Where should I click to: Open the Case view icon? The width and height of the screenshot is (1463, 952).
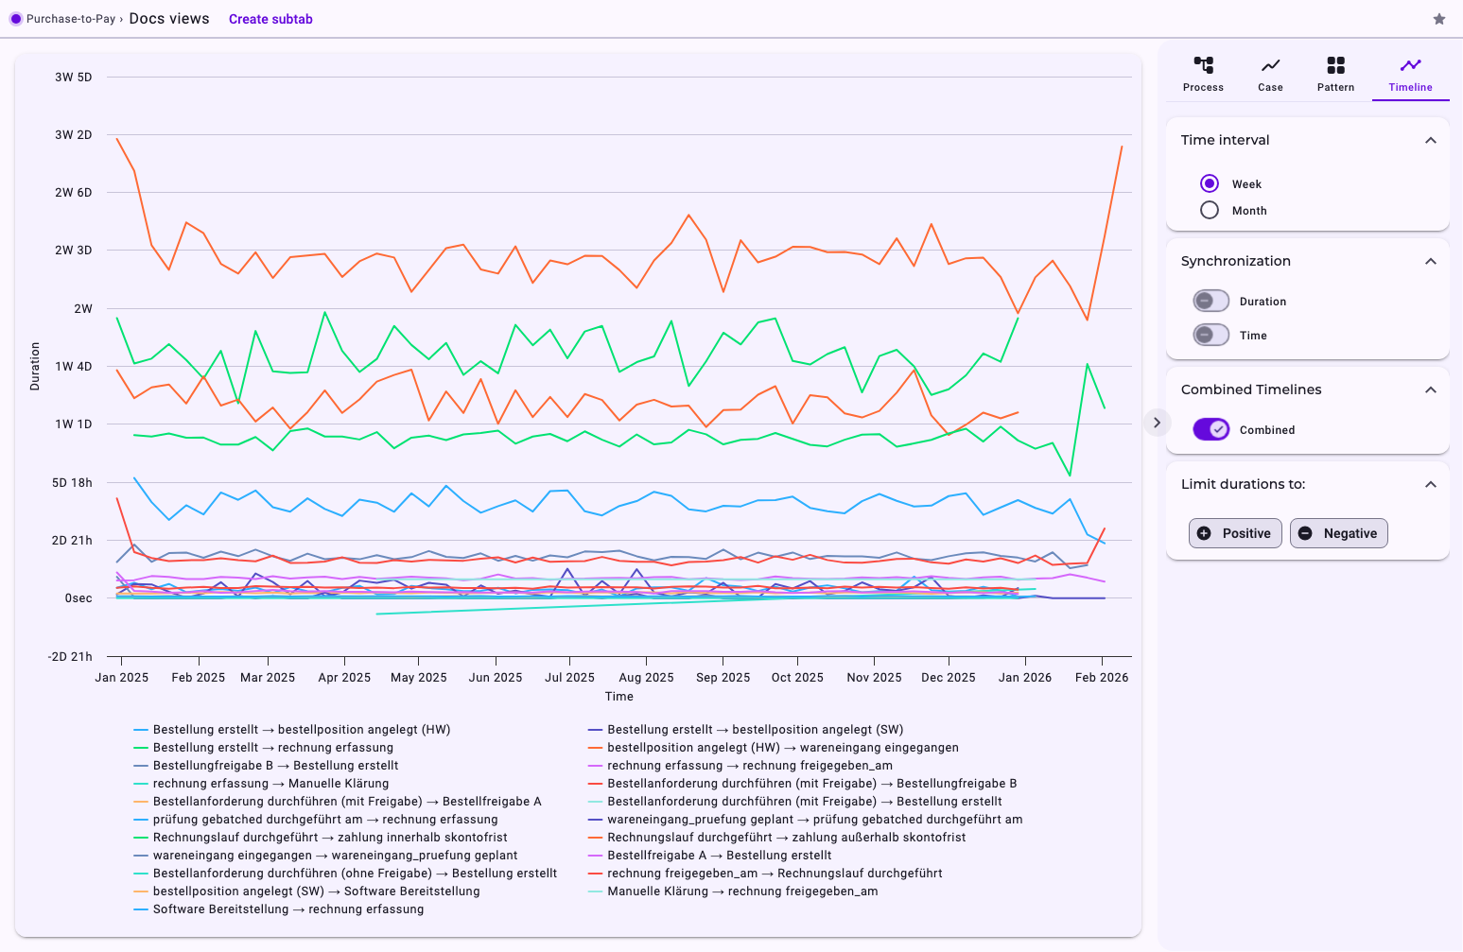[1270, 65]
